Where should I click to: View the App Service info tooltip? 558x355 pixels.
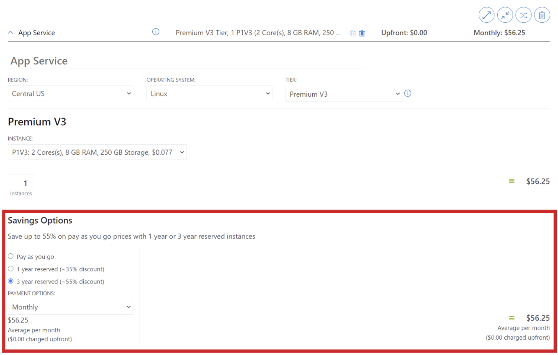(156, 32)
